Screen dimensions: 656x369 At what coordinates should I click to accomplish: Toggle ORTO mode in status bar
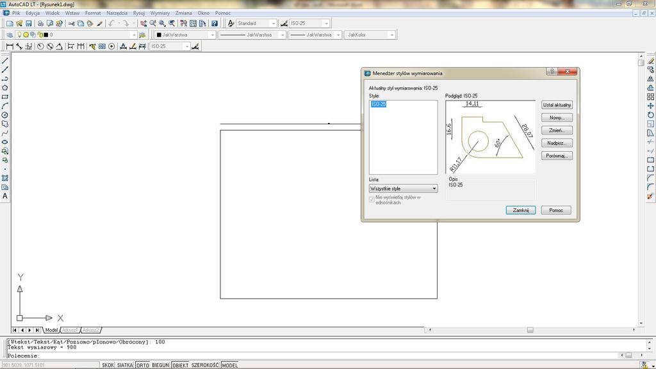point(143,365)
